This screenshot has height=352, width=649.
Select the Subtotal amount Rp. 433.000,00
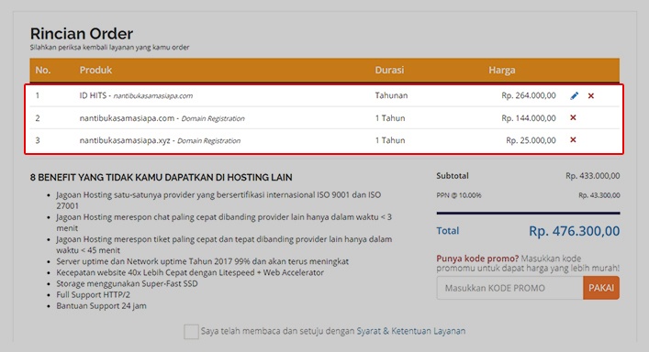(593, 176)
